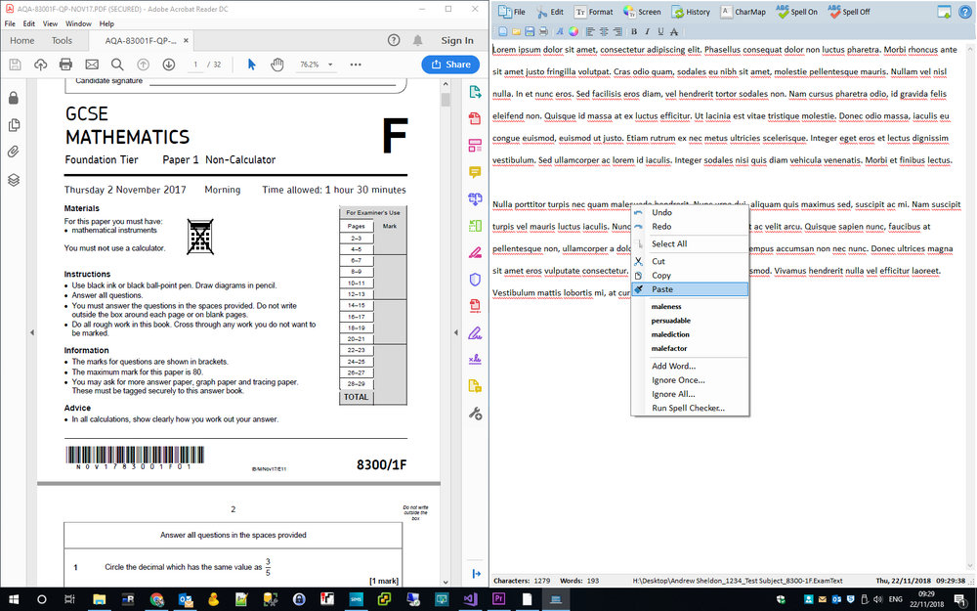Click the wrench More Tools icon in sidebar
This screenshot has width=977, height=611.
(475, 414)
